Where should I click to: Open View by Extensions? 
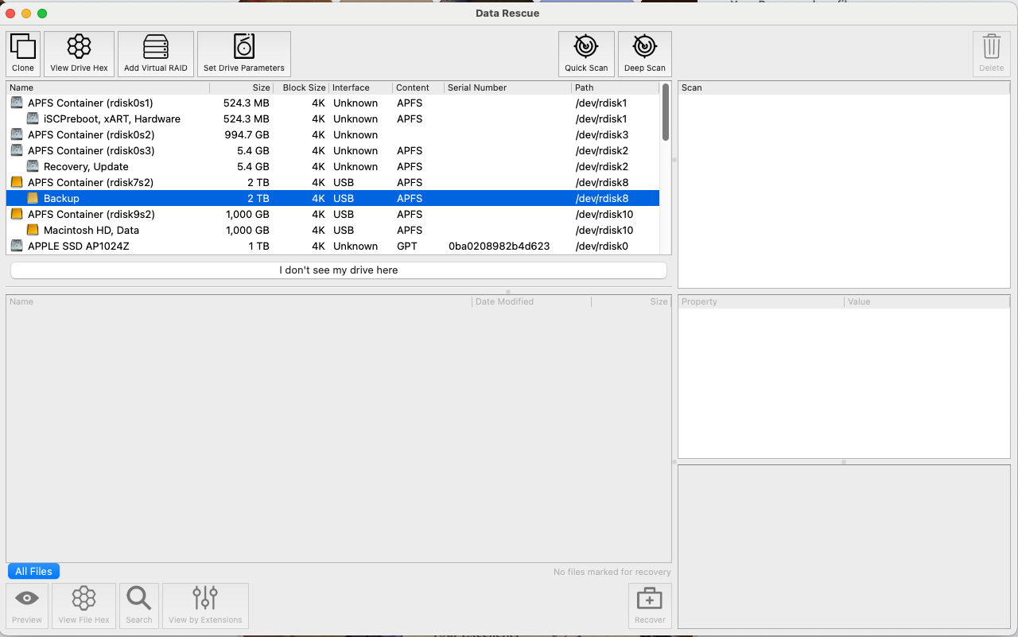[205, 605]
